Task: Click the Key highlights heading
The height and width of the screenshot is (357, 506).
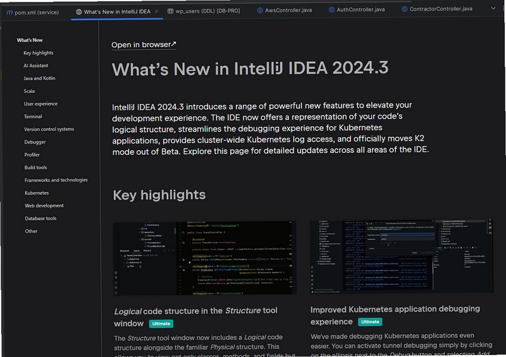Action: 159,195
